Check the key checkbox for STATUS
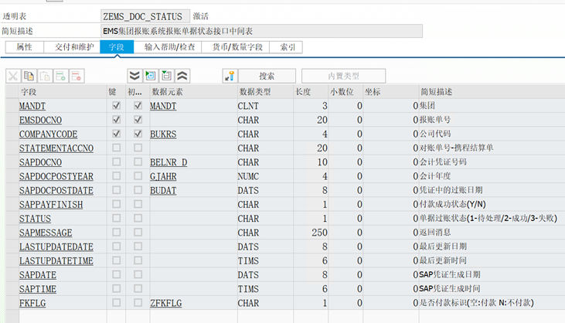Viewport: 565px width, 323px height. [x=116, y=218]
